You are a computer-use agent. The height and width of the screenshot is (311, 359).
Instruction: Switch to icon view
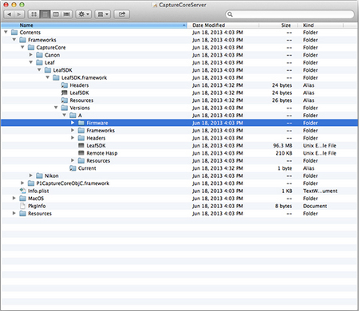tap(34, 14)
